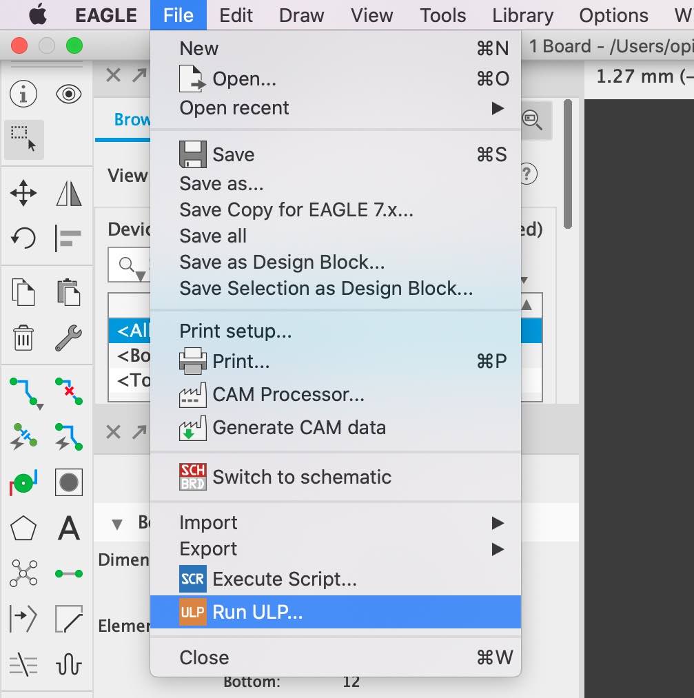
Task: Choose Generate CAM data
Action: pos(335,428)
